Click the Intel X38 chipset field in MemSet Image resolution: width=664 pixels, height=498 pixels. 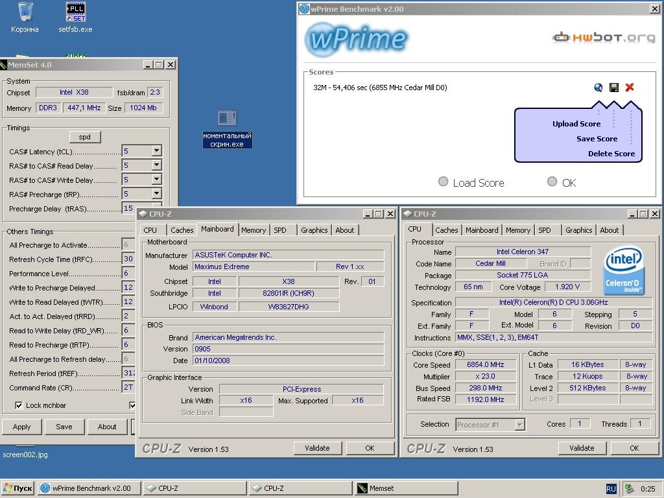[74, 92]
